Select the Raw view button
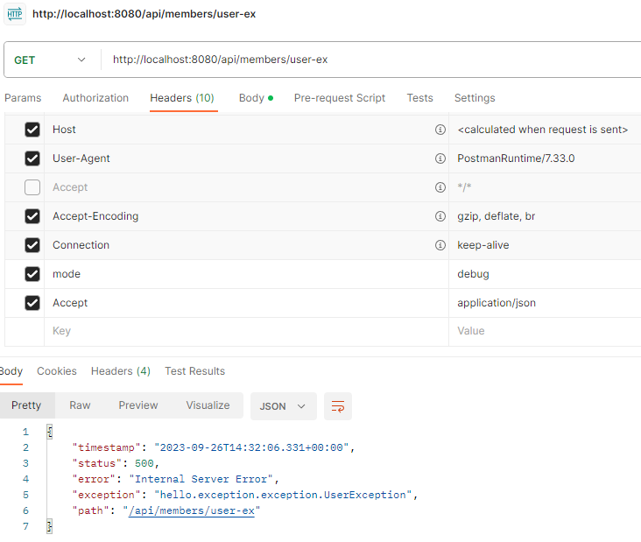 click(80, 405)
